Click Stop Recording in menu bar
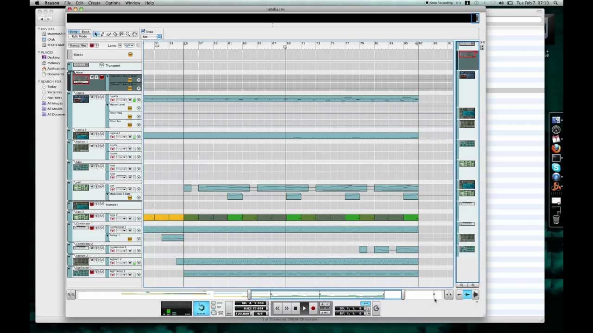Screen dimensions: 593x333 tap(439, 3)
